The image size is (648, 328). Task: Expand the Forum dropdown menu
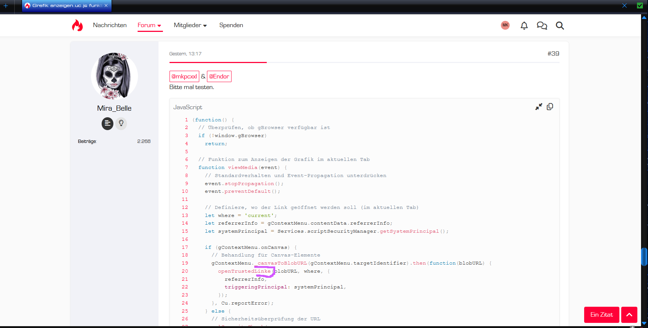click(149, 25)
